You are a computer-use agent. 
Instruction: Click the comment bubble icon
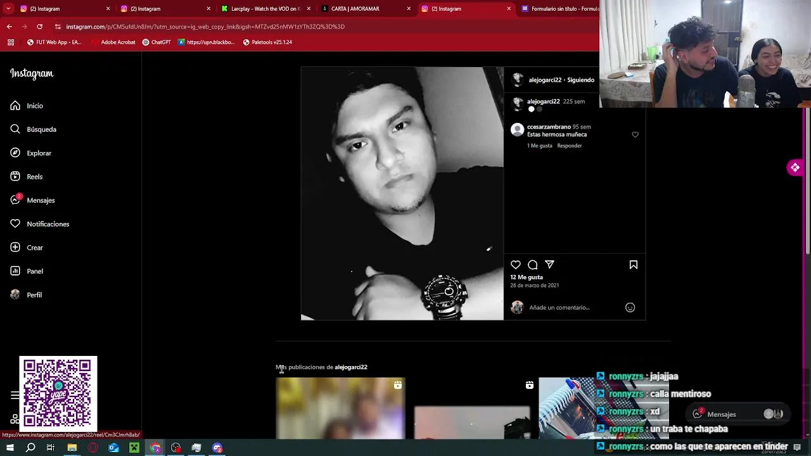(x=533, y=265)
